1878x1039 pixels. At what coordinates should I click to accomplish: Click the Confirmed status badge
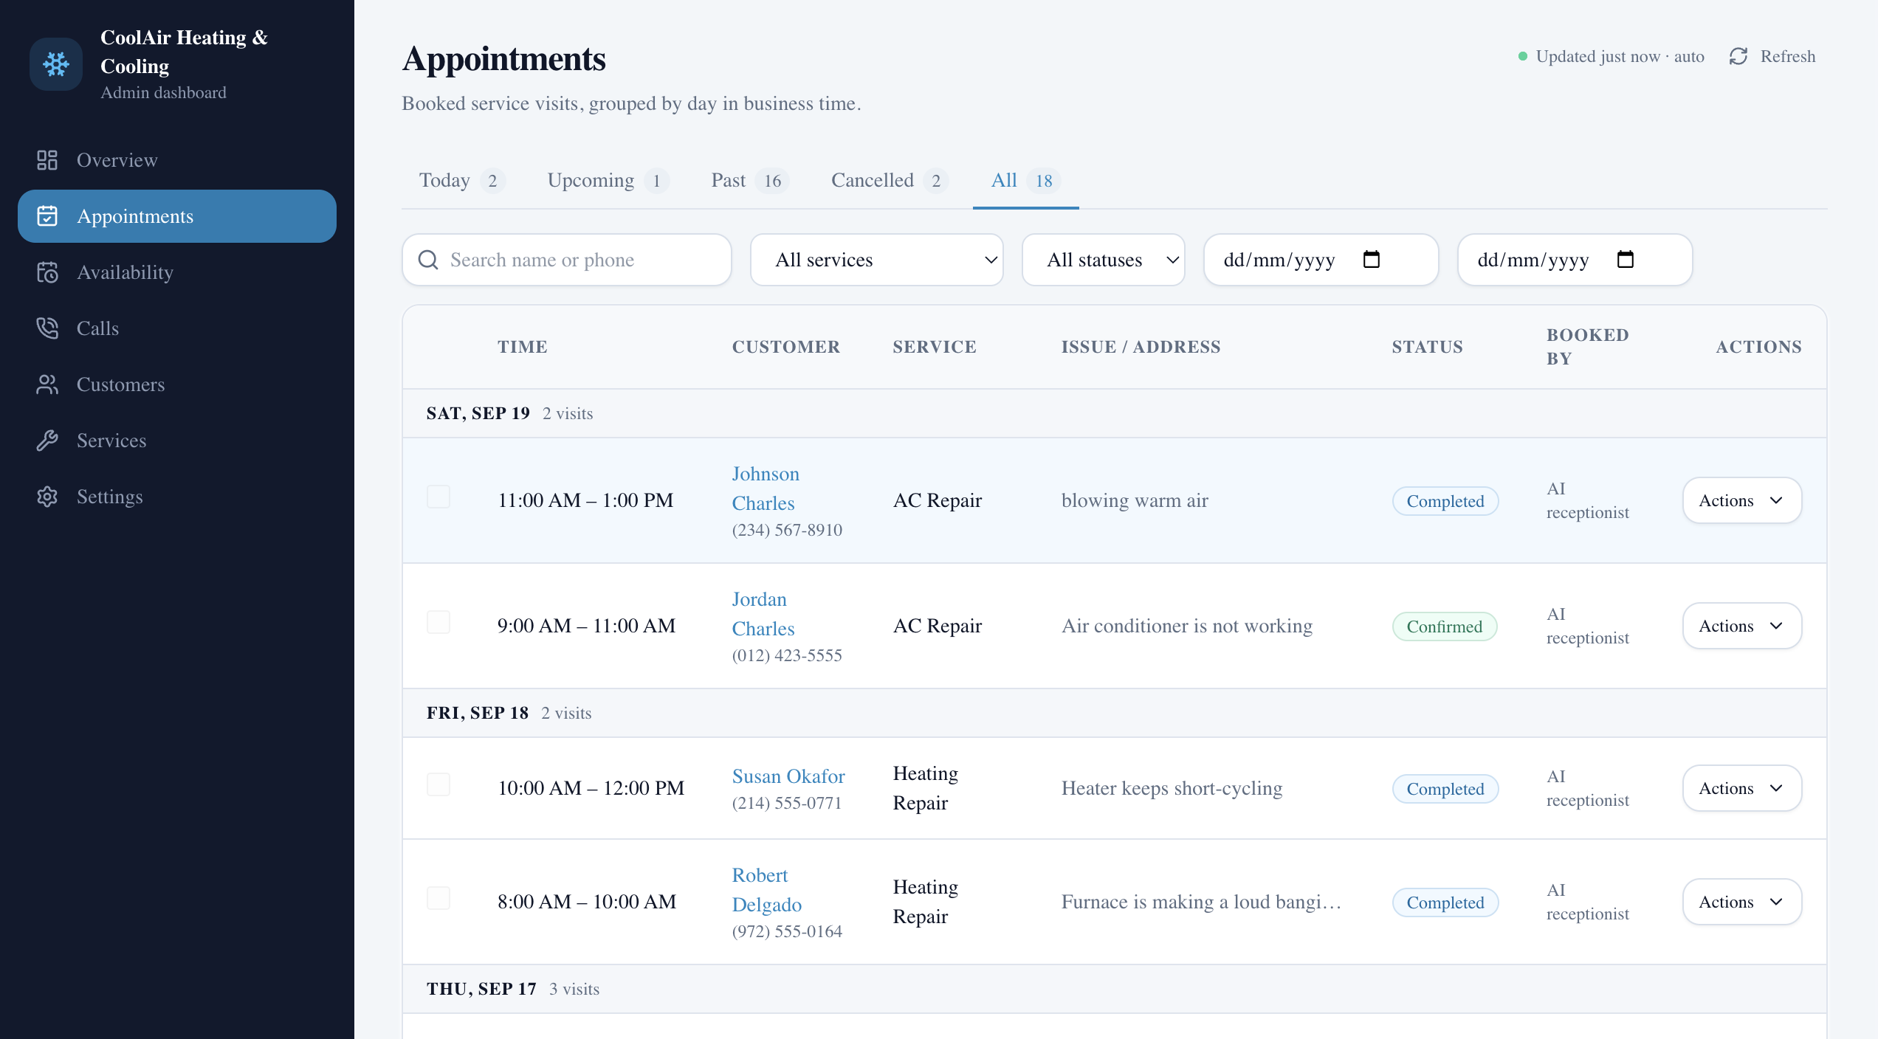[x=1445, y=626]
